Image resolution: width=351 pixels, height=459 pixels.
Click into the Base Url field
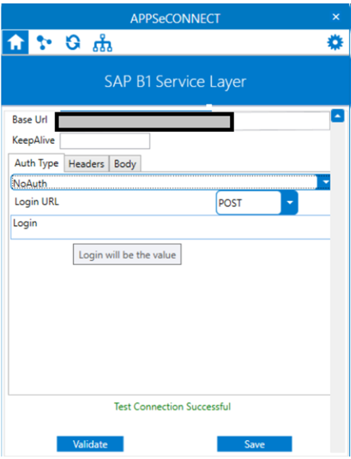(x=193, y=121)
